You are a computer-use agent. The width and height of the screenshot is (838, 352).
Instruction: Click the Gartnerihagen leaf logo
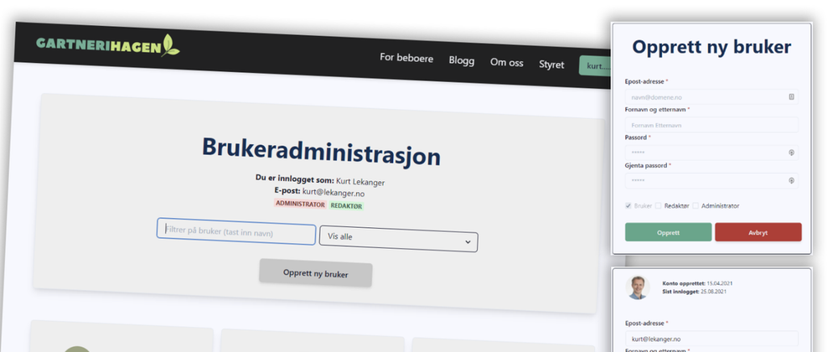pyautogui.click(x=170, y=46)
